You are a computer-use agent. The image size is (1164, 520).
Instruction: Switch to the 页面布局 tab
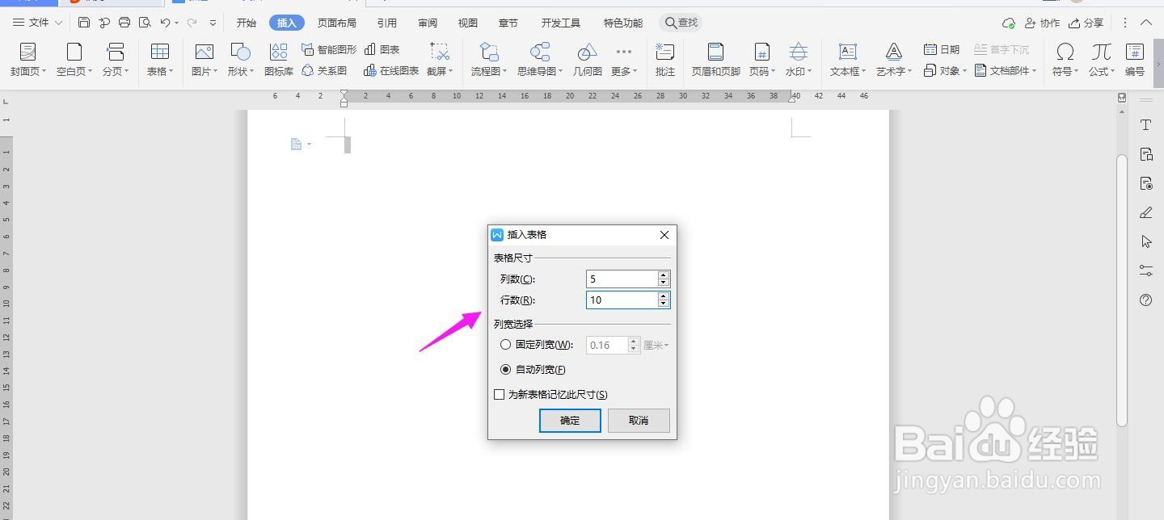pos(336,23)
